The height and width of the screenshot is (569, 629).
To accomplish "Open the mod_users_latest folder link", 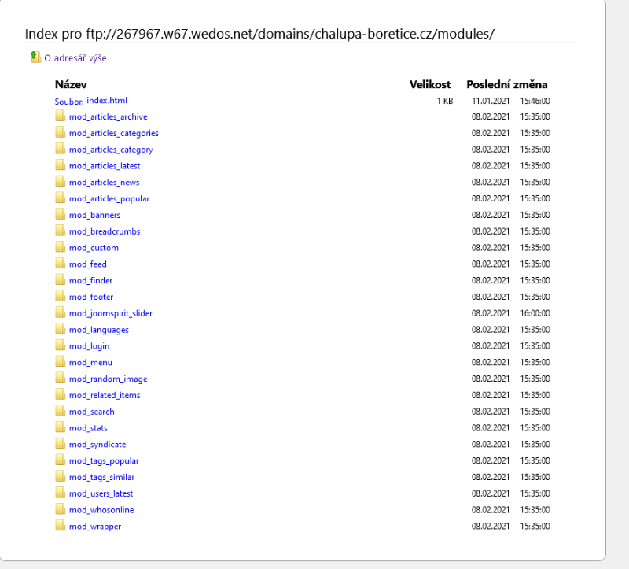I will point(101,493).
